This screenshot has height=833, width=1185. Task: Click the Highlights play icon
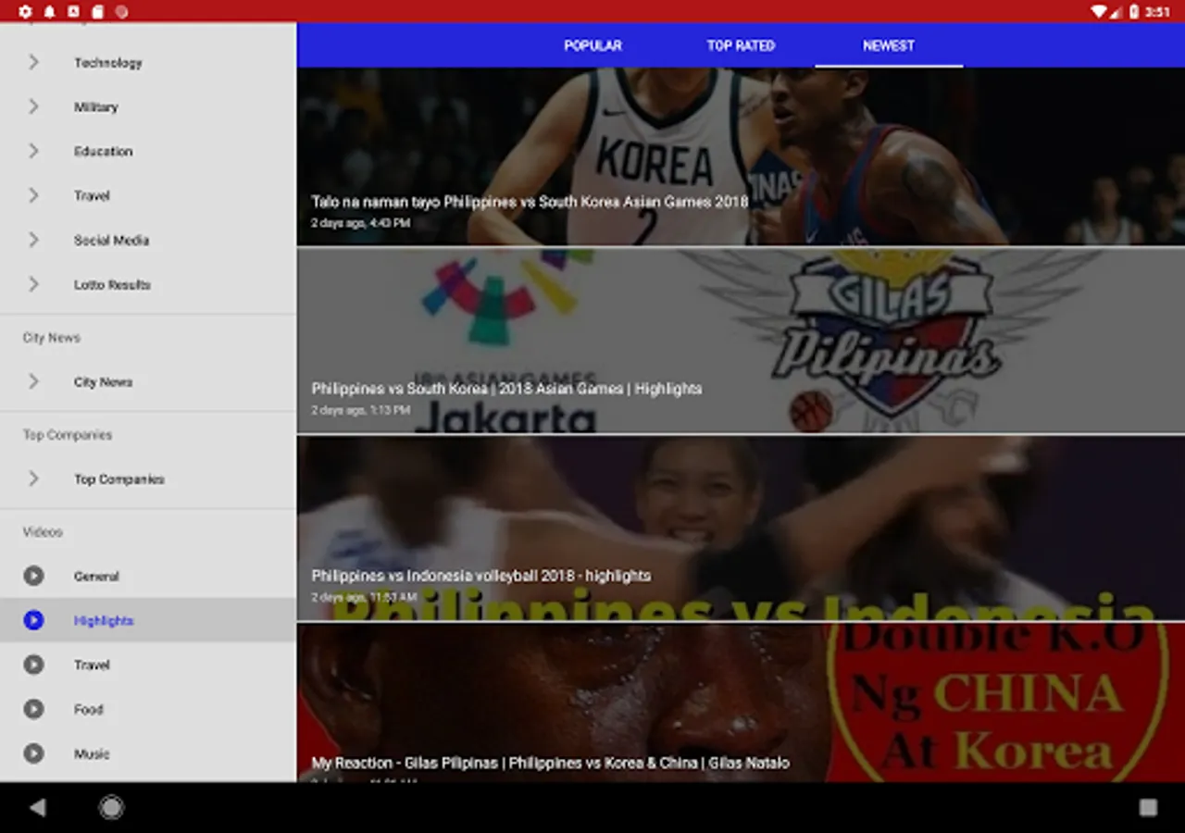click(x=33, y=620)
